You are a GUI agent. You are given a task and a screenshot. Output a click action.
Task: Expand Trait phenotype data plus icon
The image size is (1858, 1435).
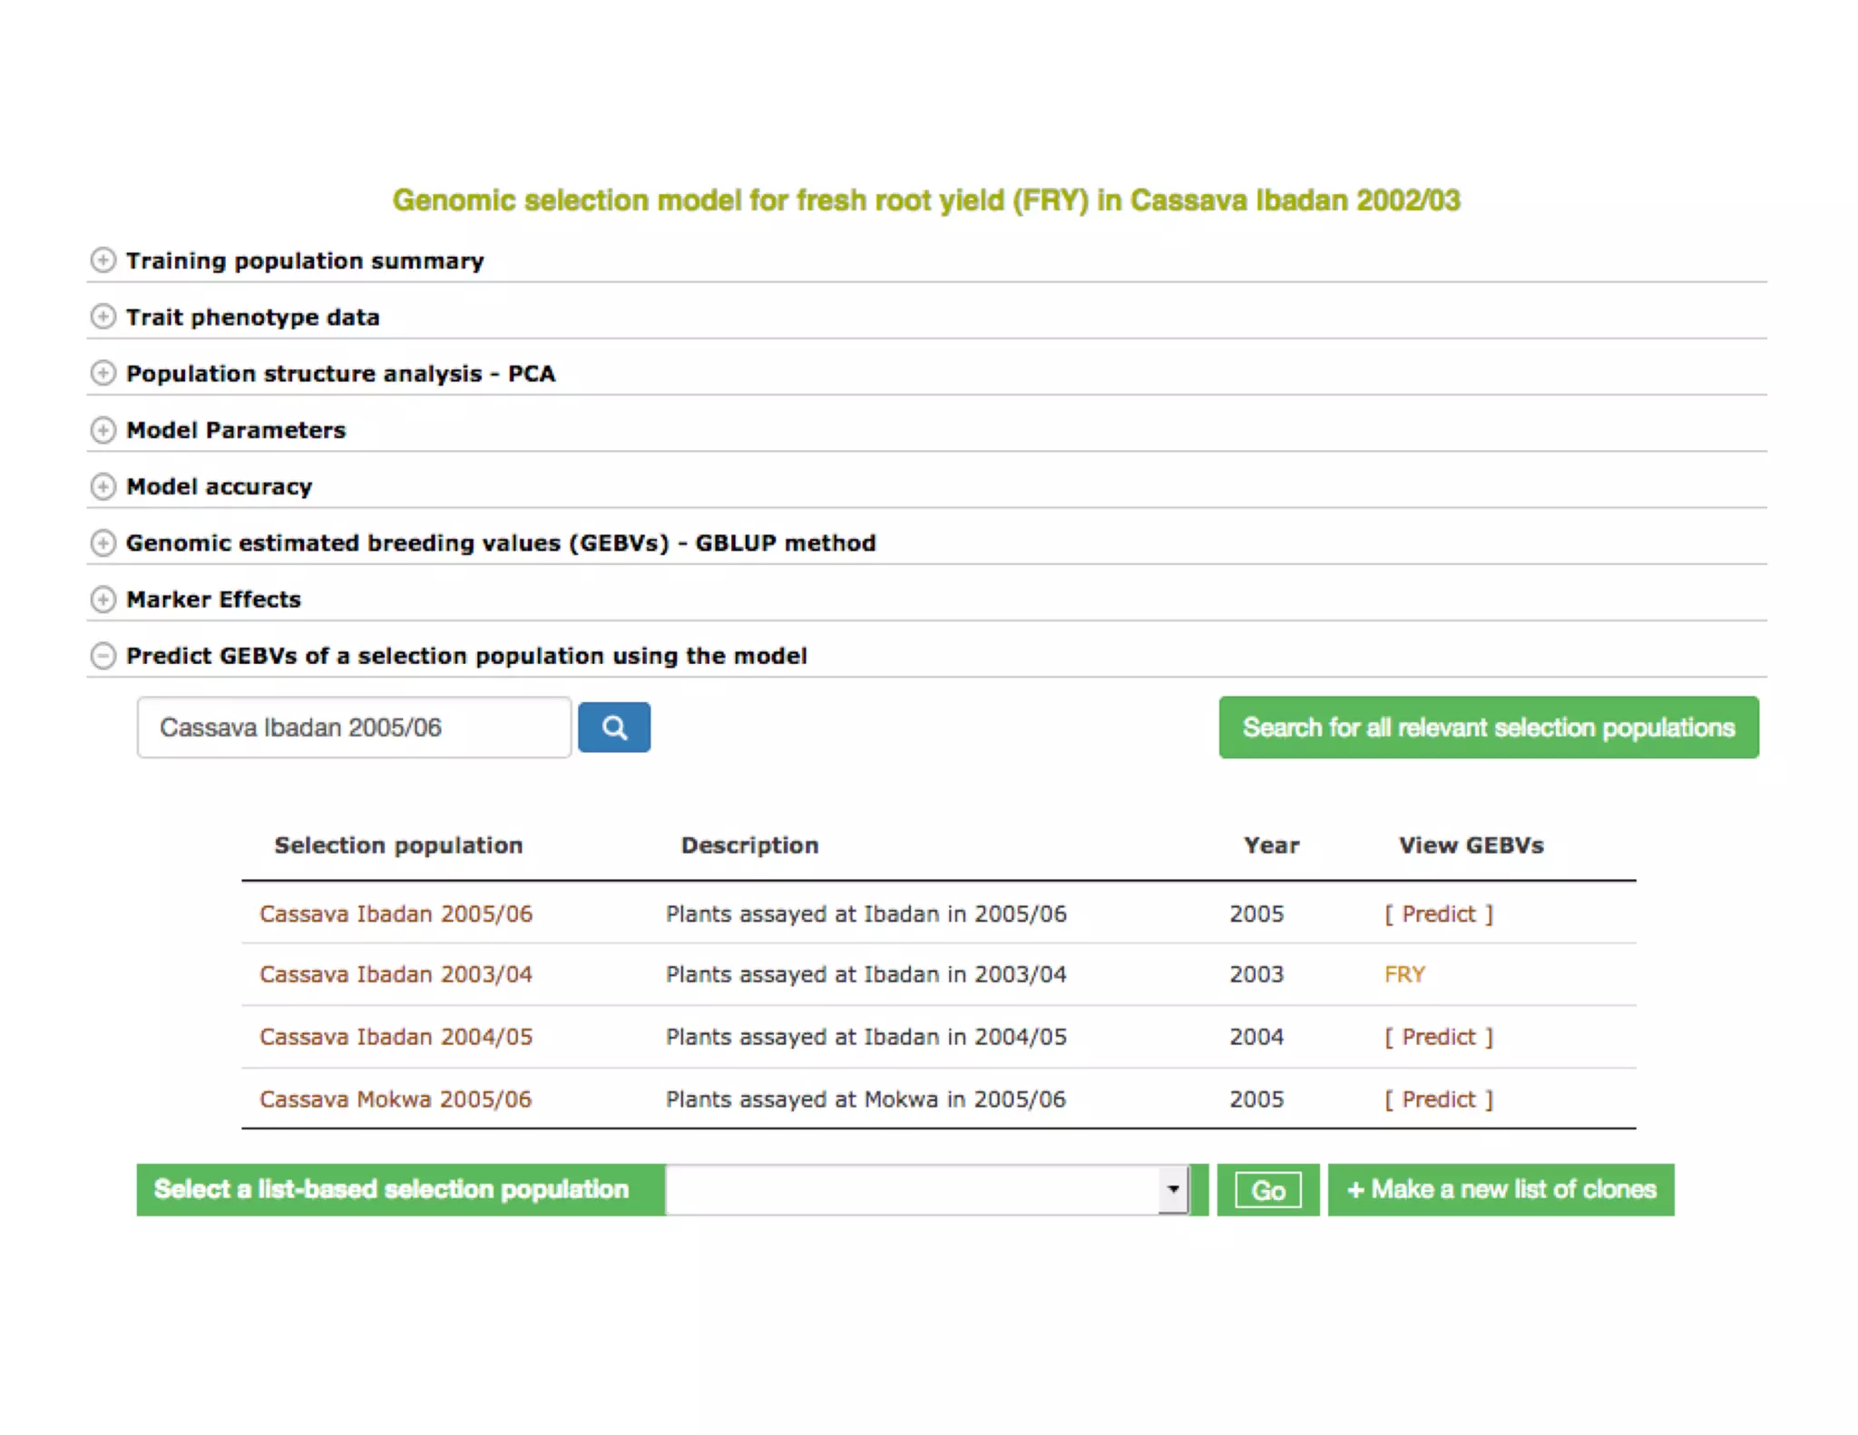(x=103, y=317)
